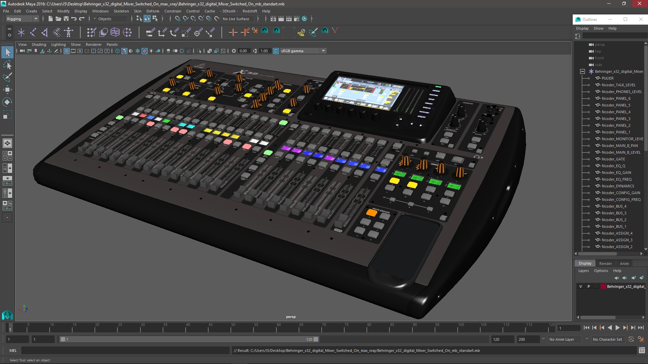The height and width of the screenshot is (364, 648).
Task: Toggle Auto Keyframe button
Action: [631, 339]
